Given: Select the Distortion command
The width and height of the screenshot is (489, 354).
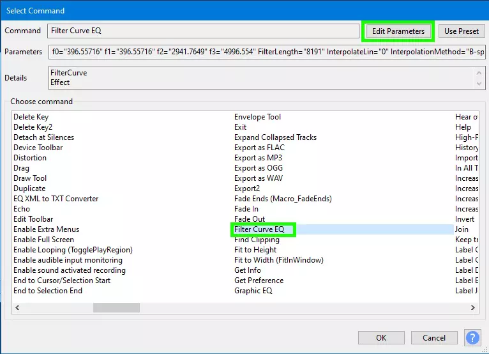Looking at the screenshot, I should (x=30, y=158).
